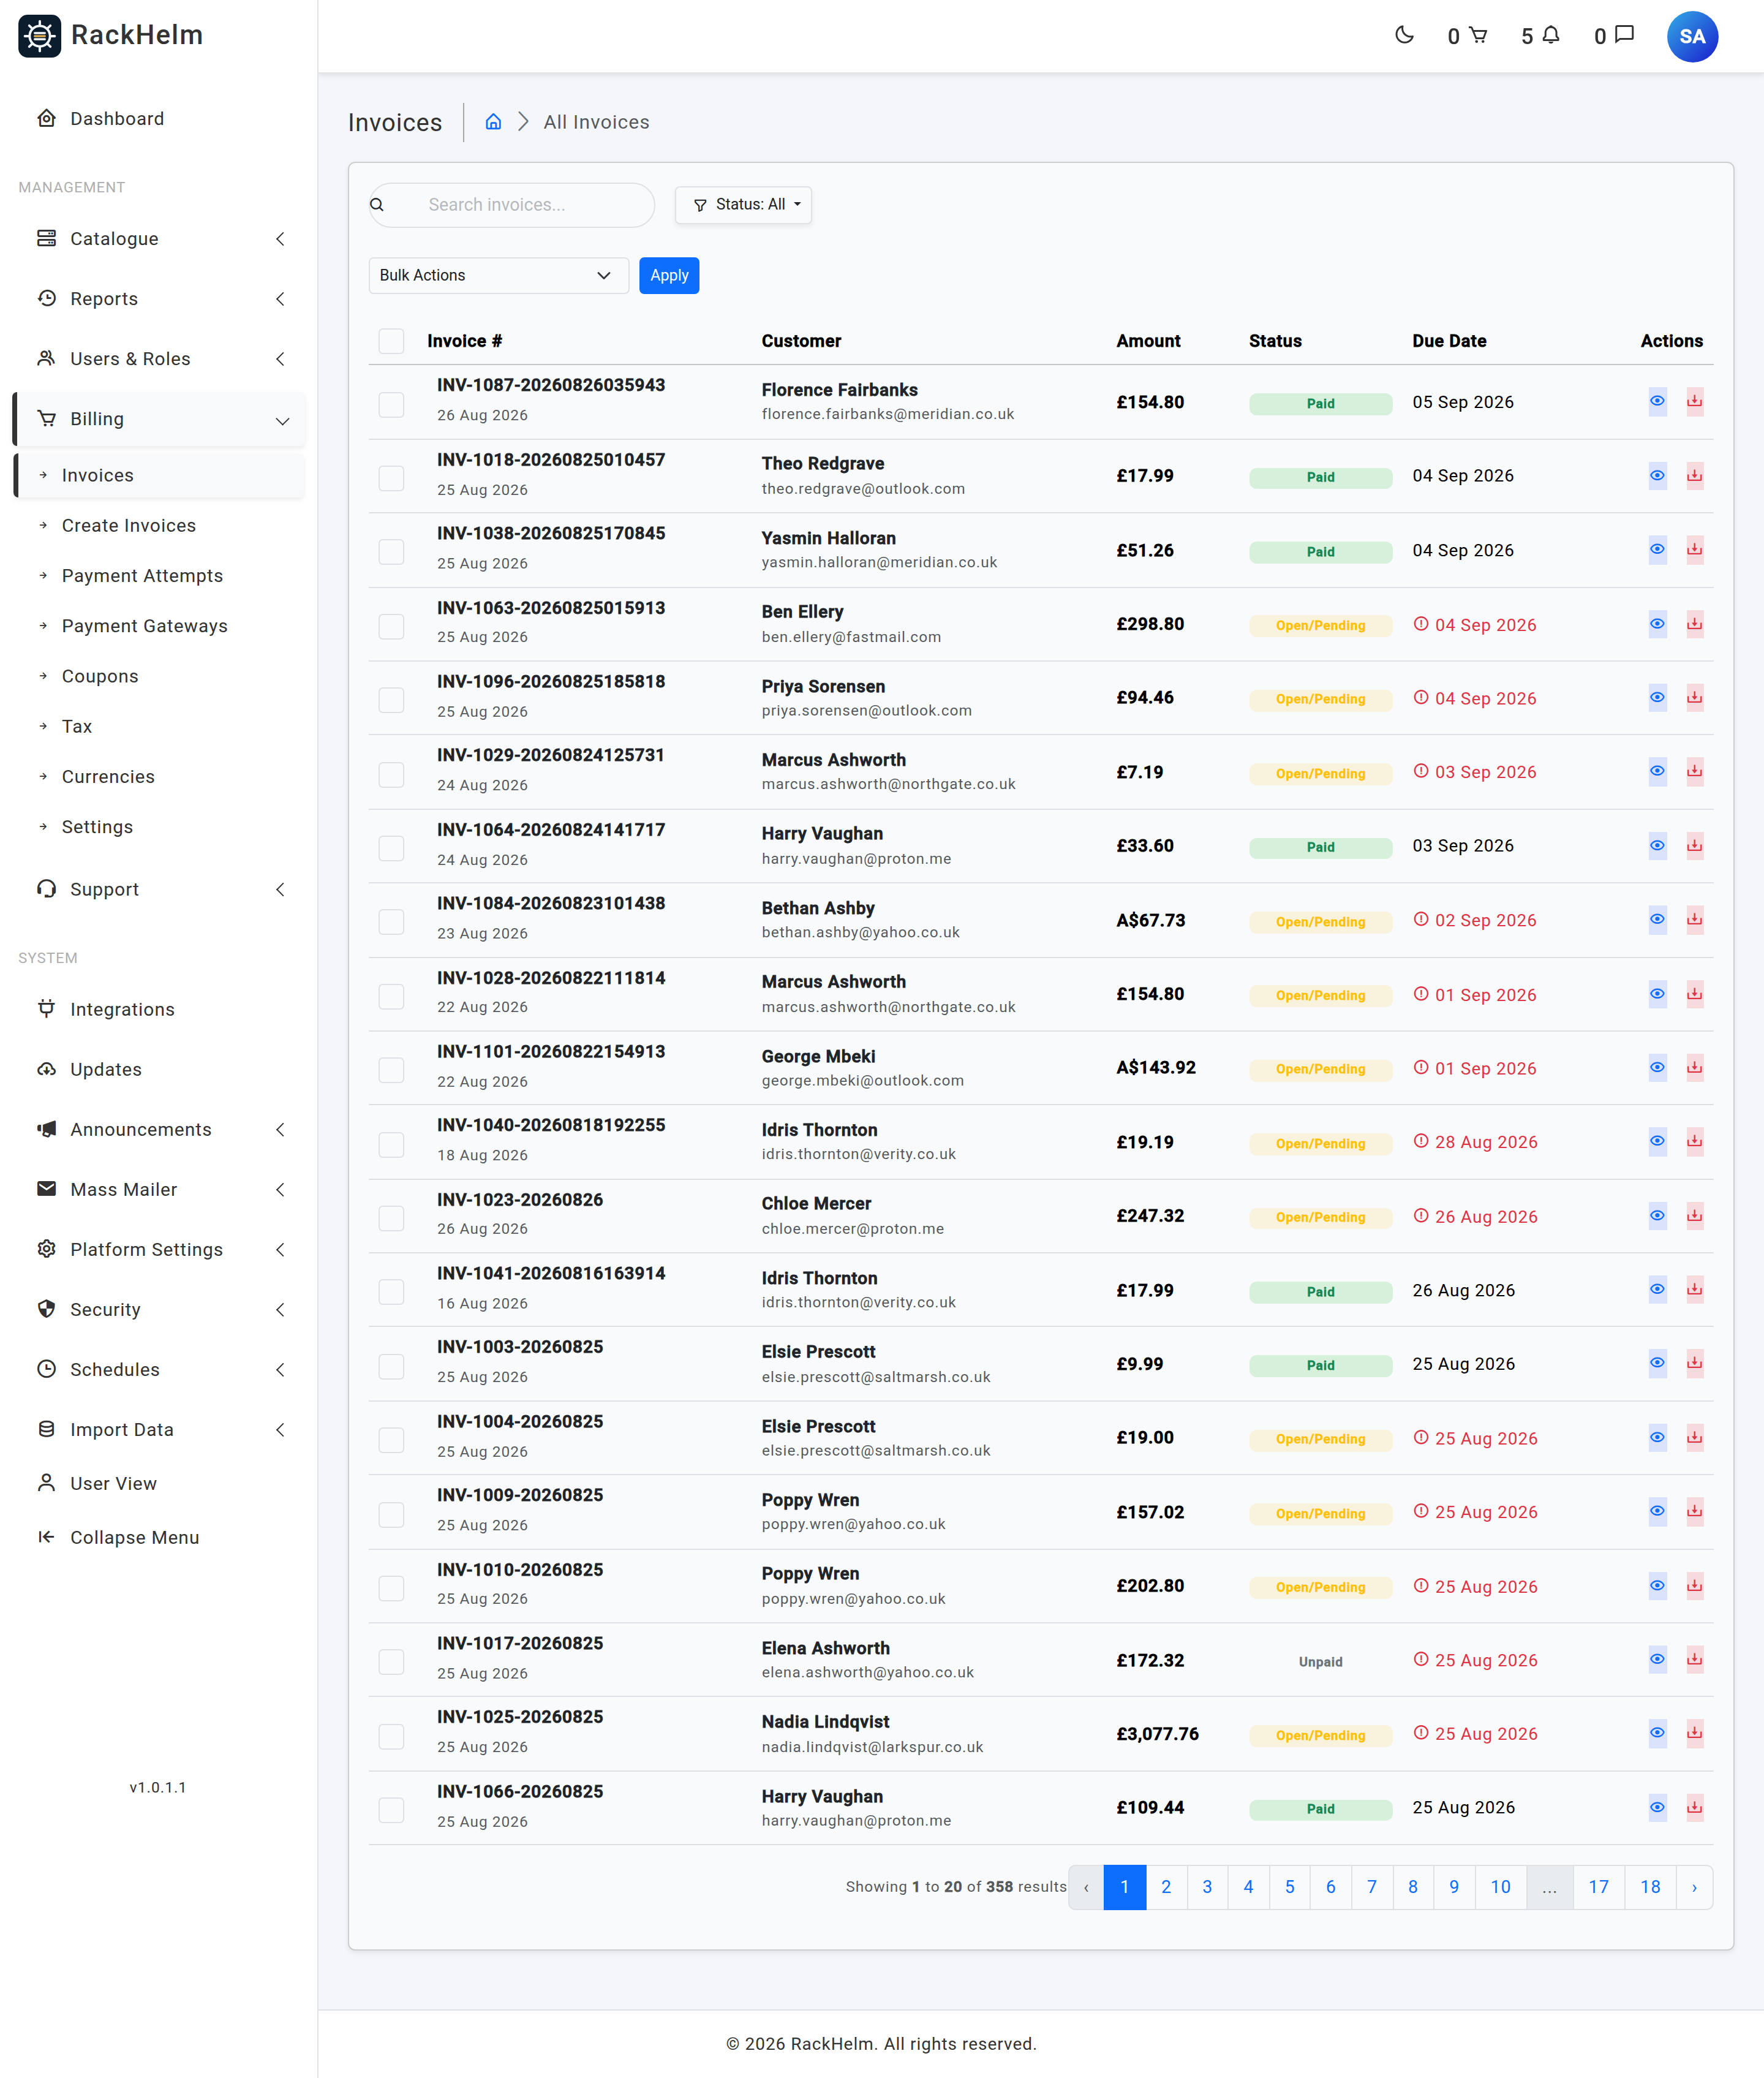
Task: View Elena Ashworth's unpaid invoice
Action: tap(1657, 1660)
